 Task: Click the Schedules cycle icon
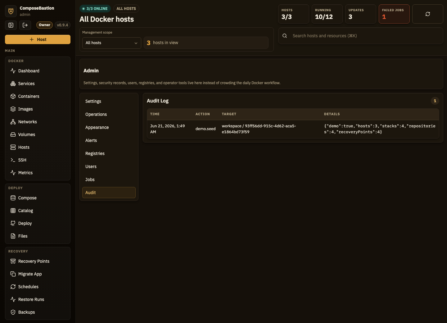[x=13, y=287]
